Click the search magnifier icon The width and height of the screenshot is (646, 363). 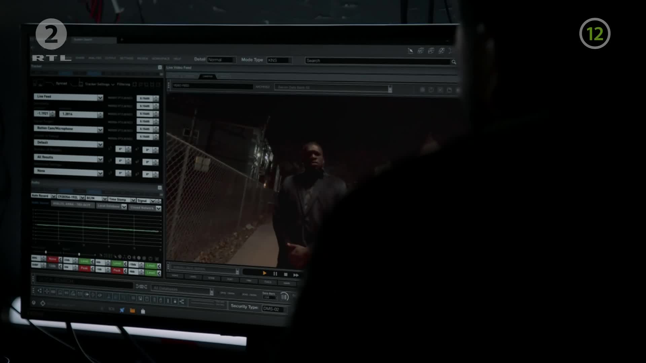tap(454, 62)
